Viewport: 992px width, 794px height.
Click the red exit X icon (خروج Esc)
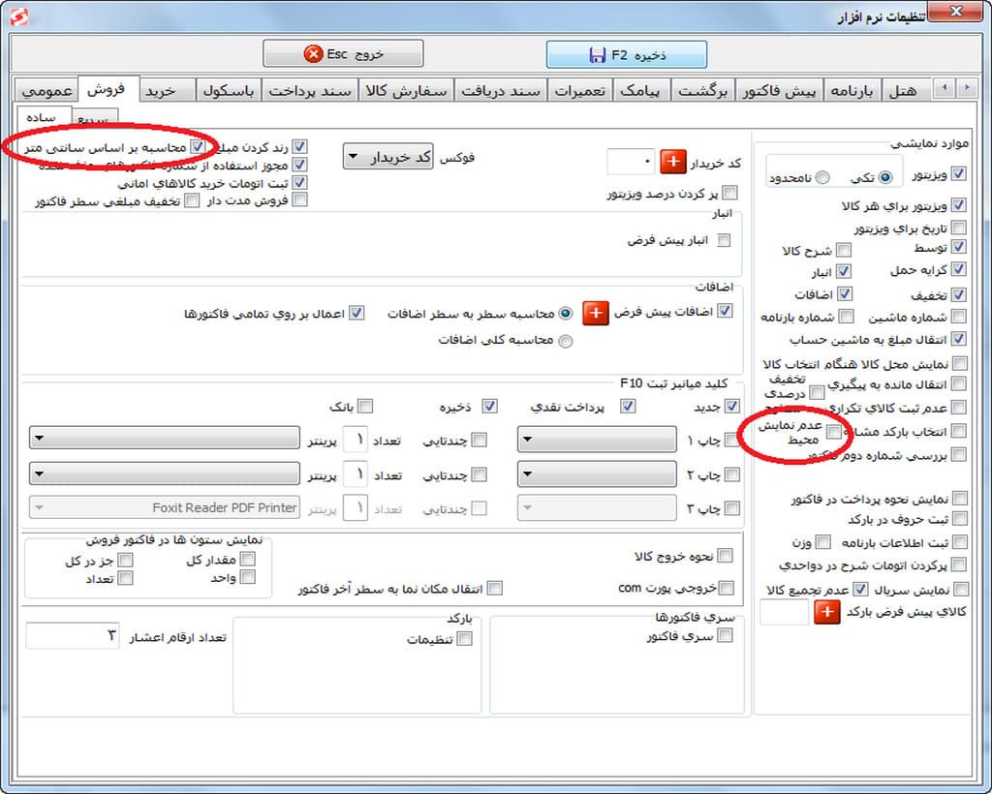point(313,53)
